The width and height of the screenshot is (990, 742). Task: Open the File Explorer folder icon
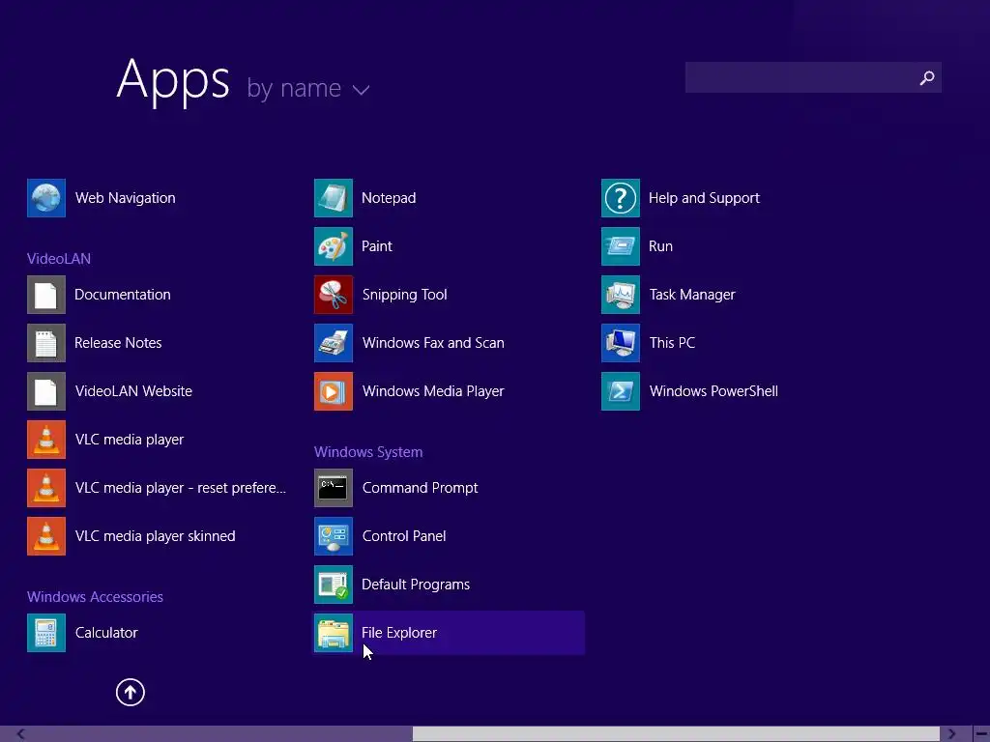334,632
